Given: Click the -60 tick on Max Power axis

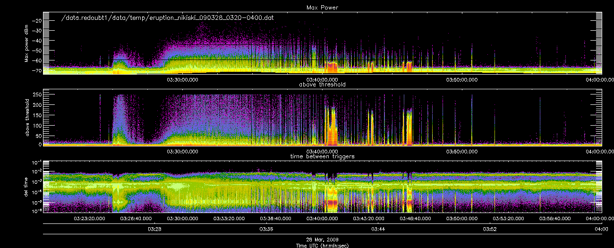Looking at the screenshot, I should tap(36, 60).
